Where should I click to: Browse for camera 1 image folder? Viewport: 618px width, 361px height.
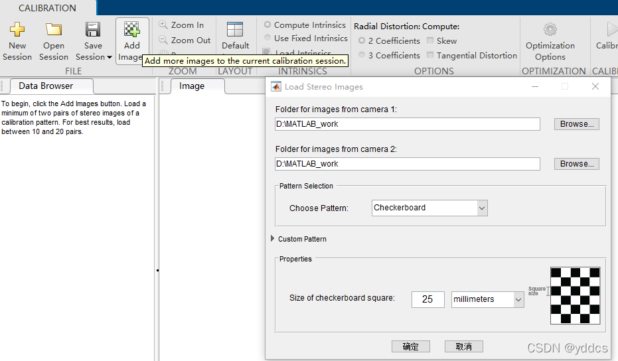click(577, 123)
